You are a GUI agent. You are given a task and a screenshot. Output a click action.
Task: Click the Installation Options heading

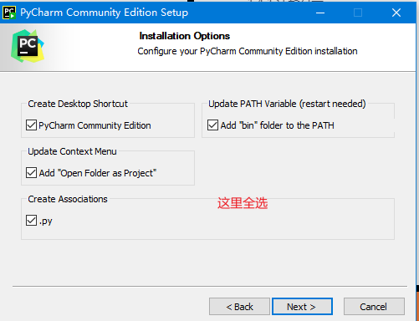coord(185,36)
